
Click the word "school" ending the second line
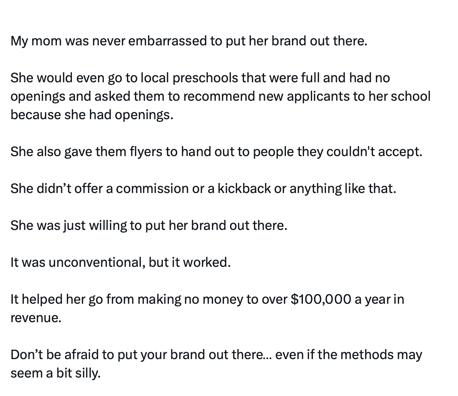pyautogui.click(x=410, y=97)
